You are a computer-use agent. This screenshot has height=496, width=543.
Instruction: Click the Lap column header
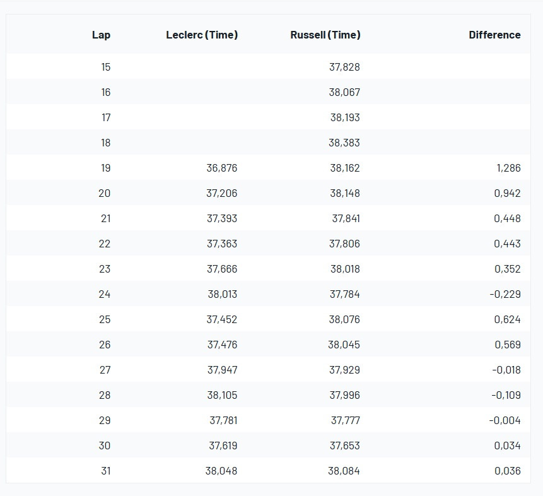101,35
